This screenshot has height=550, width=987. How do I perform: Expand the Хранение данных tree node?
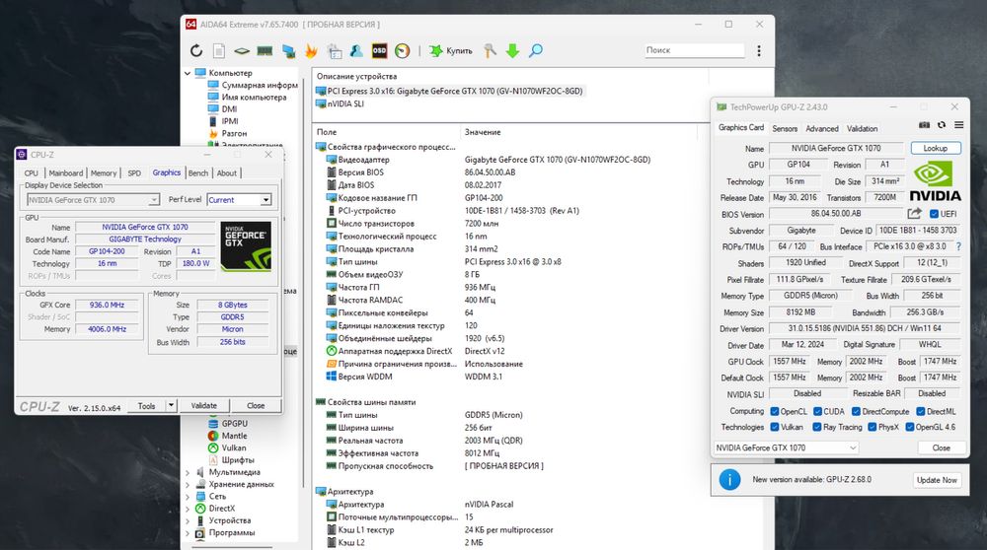188,485
